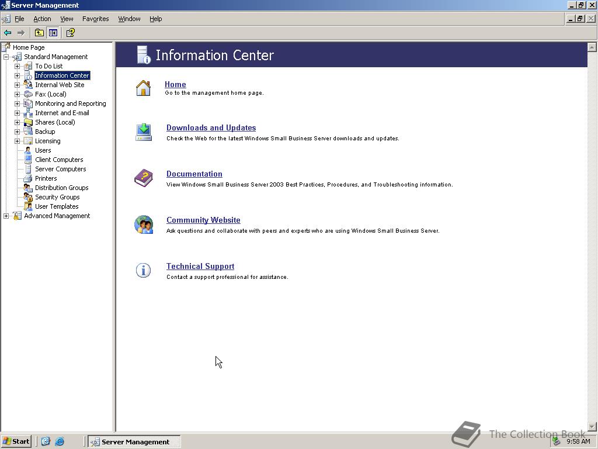This screenshot has height=449, width=598.
Task: Click the User Templates tree icon
Action: point(28,206)
